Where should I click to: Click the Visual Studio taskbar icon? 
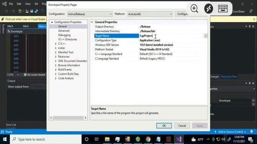tap(179, 139)
